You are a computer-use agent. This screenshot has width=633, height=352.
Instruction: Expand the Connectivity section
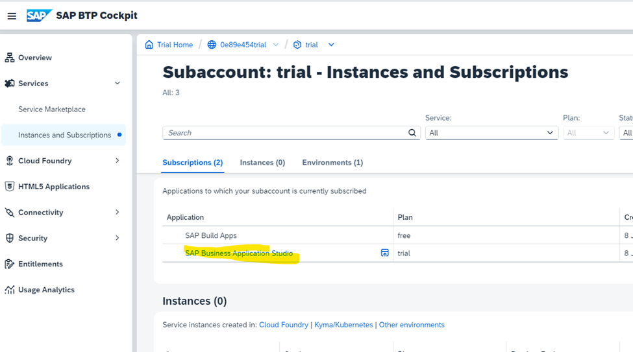coord(118,212)
